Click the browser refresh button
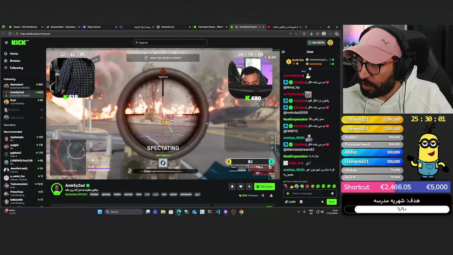453x255 pixels. [10, 34]
